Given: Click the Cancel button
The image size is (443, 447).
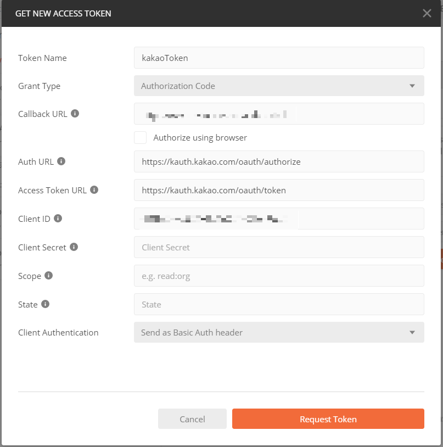Looking at the screenshot, I should click(192, 419).
